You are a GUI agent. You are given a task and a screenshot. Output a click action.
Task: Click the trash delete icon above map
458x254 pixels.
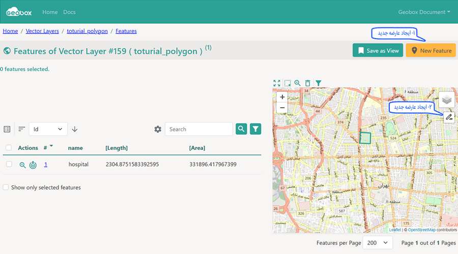307,83
